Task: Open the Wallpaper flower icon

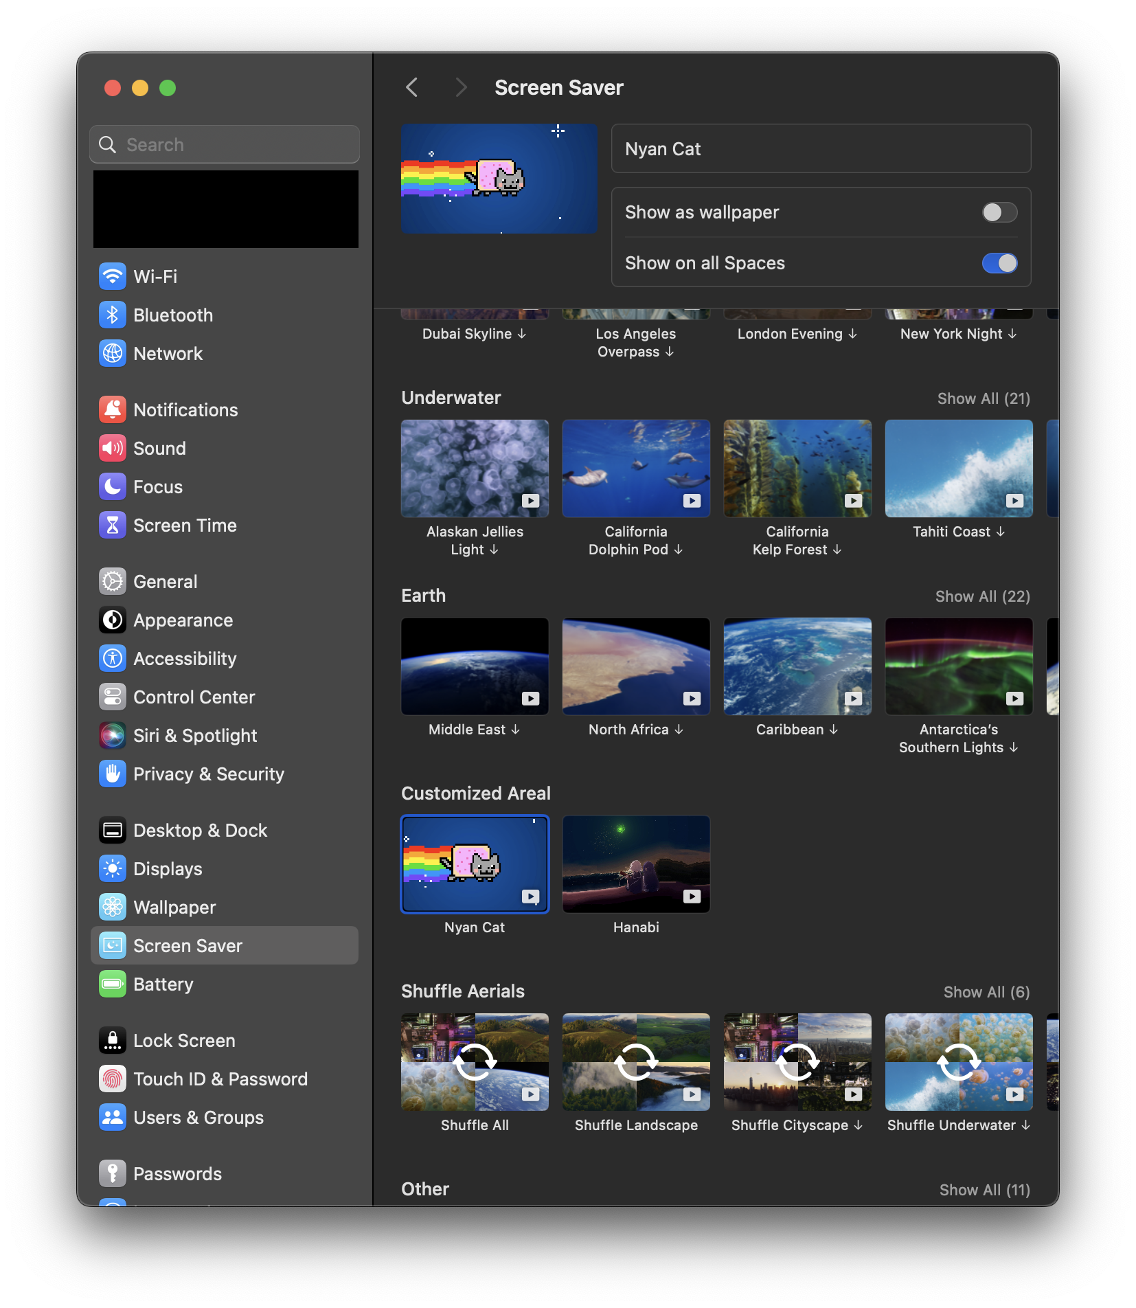Action: coord(113,907)
